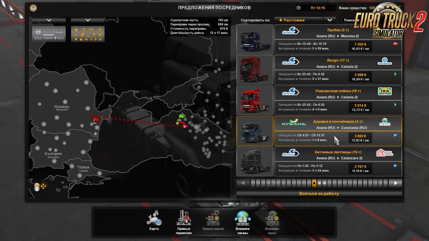The width and height of the screenshot is (429, 241).
Task: Expand the cargo type filter panel chevron
Action: [x=88, y=19]
